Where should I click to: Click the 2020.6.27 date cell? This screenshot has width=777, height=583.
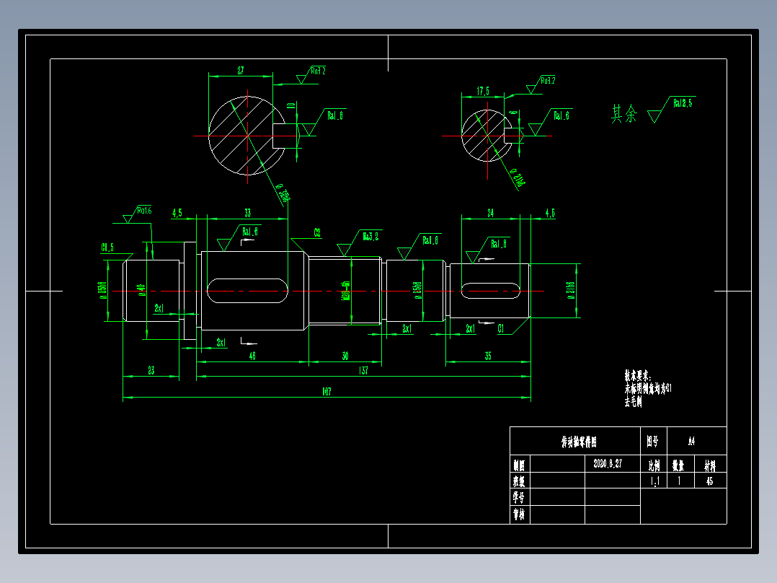[613, 464]
